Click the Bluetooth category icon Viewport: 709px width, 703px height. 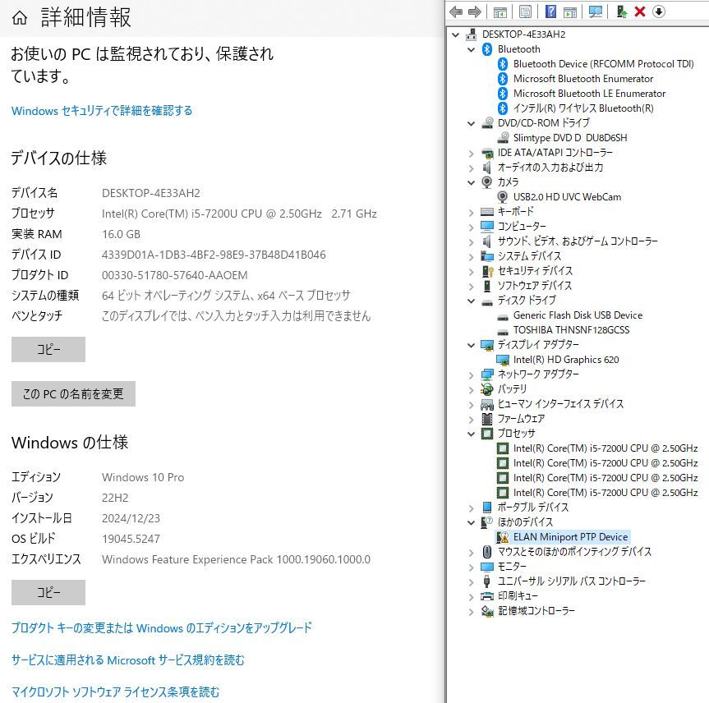pos(487,49)
